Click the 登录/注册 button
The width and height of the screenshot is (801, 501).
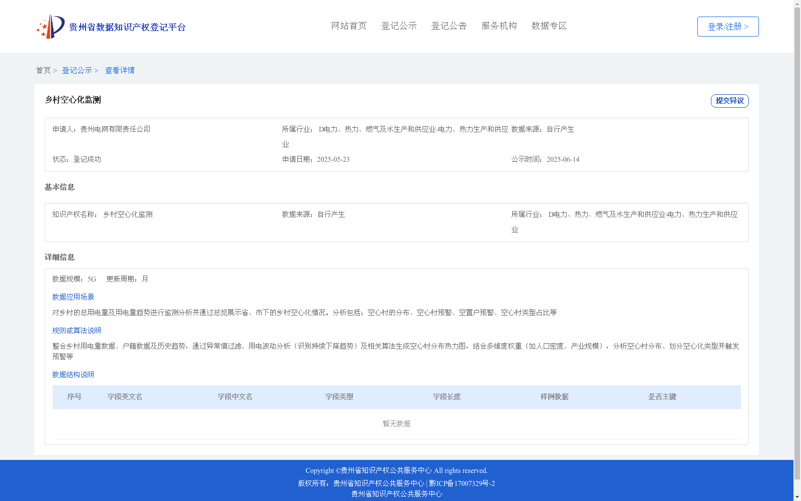(x=728, y=27)
